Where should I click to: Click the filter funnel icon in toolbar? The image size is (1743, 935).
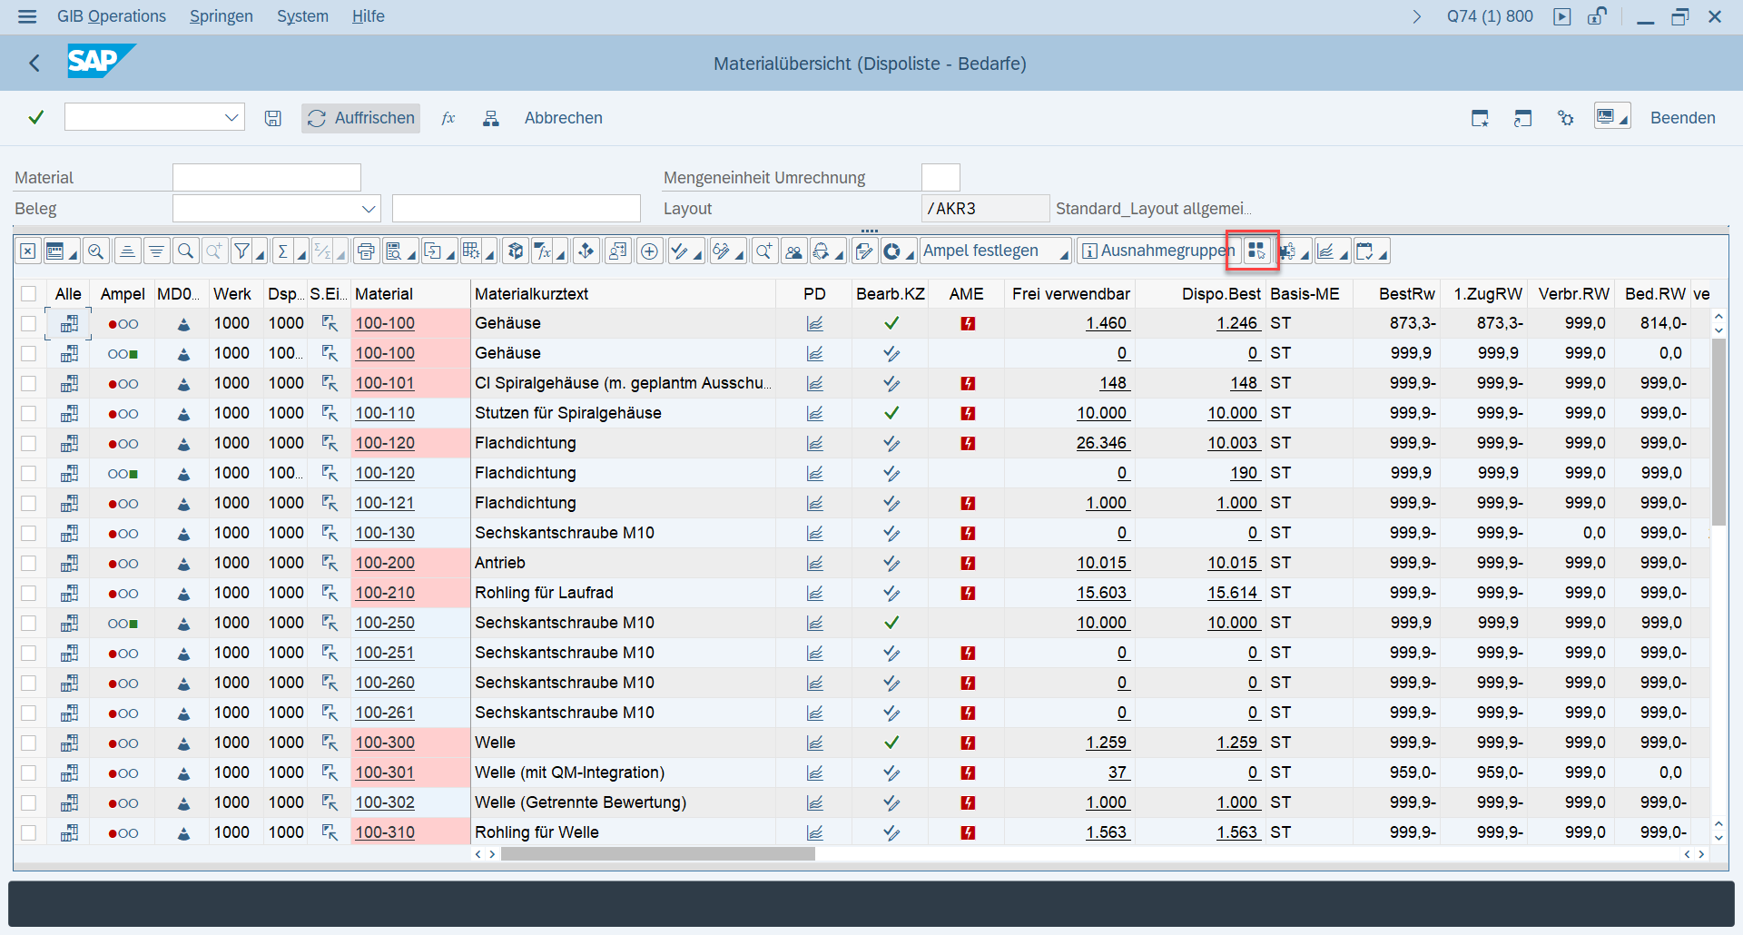pyautogui.click(x=241, y=251)
